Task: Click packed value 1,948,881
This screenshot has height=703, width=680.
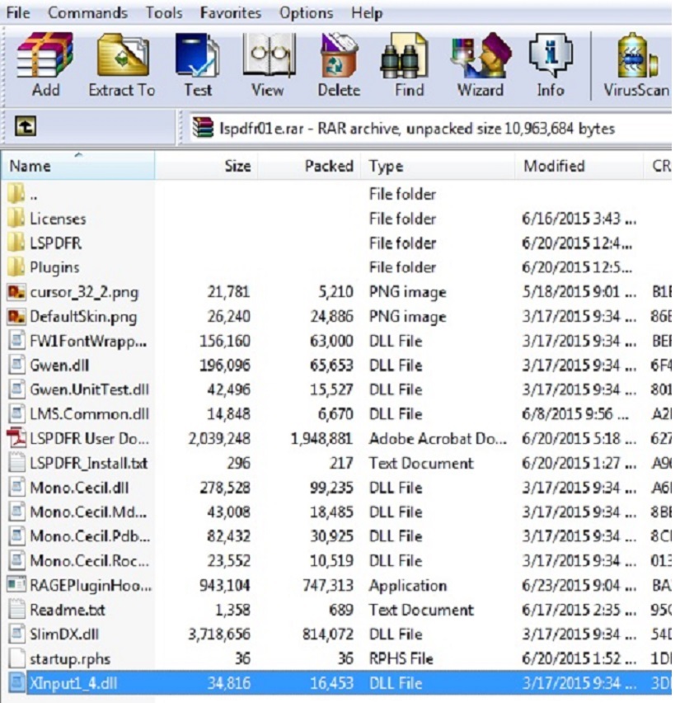Action: 322,438
